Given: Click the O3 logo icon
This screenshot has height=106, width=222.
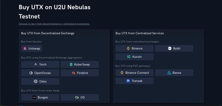Looking at the screenshot, I should [77, 97].
